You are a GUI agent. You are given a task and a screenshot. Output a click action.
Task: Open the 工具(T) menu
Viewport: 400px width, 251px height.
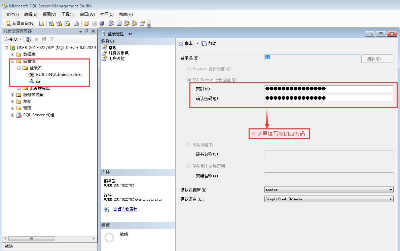point(68,14)
